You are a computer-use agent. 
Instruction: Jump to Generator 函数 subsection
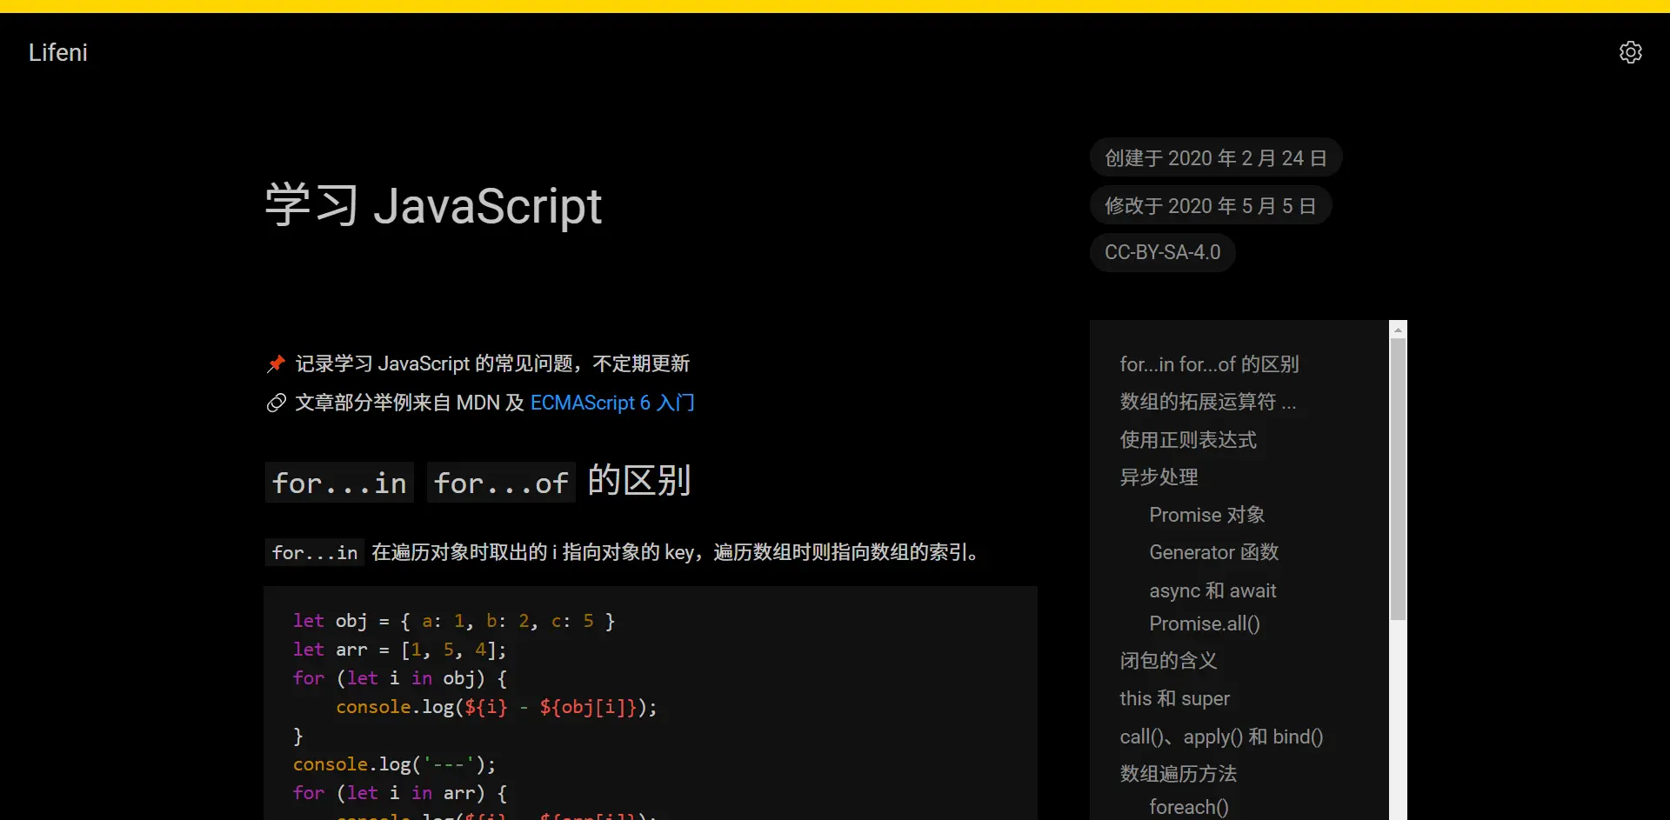click(x=1213, y=552)
